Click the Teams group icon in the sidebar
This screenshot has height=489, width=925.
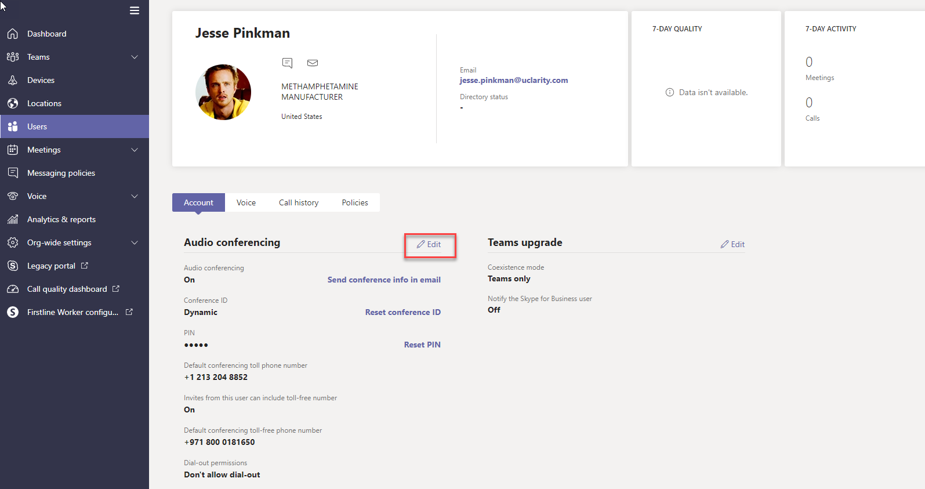click(13, 57)
